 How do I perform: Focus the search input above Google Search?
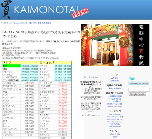coord(139,90)
